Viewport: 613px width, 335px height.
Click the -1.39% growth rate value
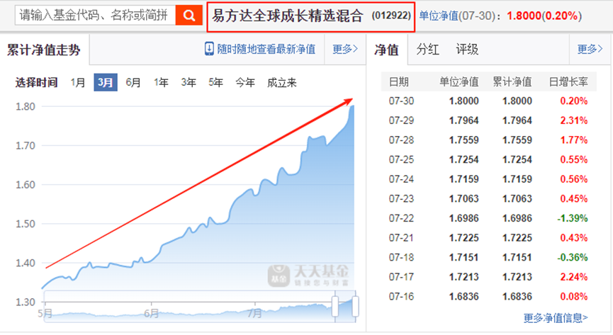coord(573,218)
